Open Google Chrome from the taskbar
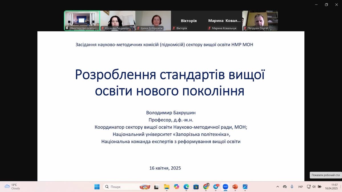Viewport: 342px width, 192px height. pyautogui.click(x=206, y=187)
